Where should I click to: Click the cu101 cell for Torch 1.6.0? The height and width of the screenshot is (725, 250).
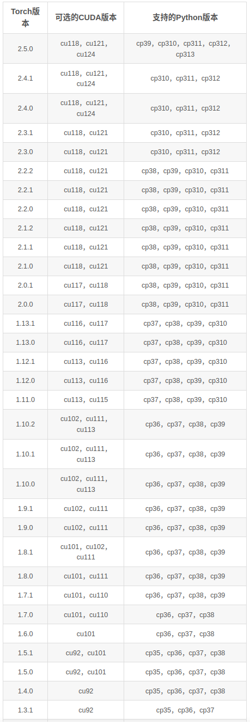[86, 634]
